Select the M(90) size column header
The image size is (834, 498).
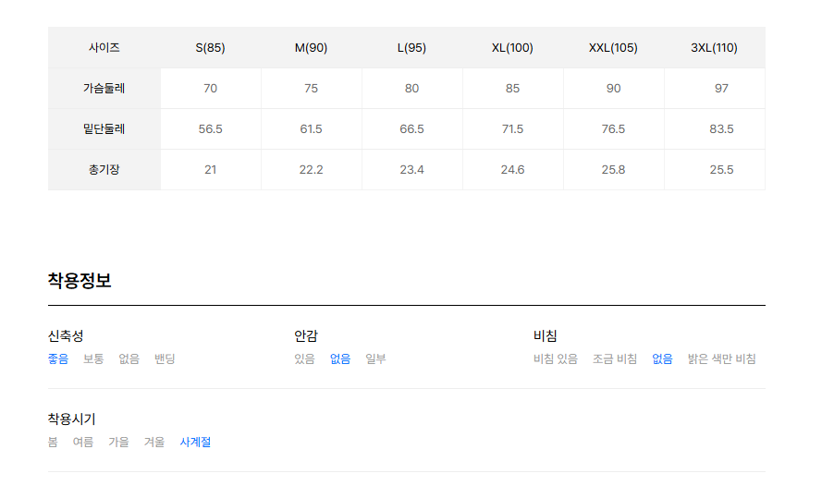312,48
